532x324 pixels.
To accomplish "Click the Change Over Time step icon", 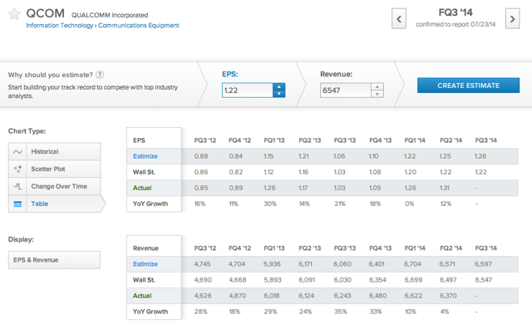I will 17,186.
